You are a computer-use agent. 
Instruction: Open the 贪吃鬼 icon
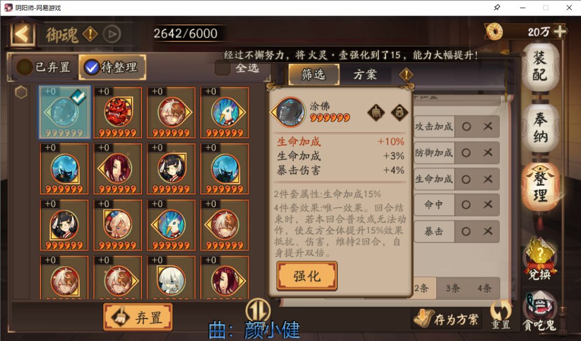(x=539, y=311)
